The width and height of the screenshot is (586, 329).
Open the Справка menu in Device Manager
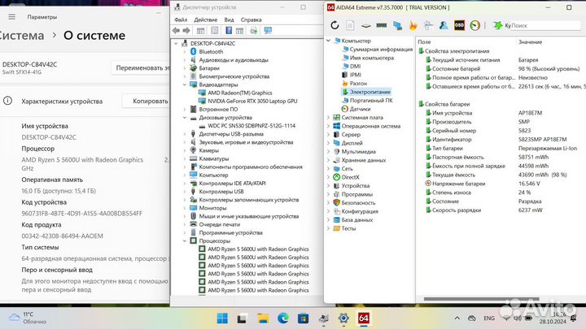pyautogui.click(x=251, y=19)
